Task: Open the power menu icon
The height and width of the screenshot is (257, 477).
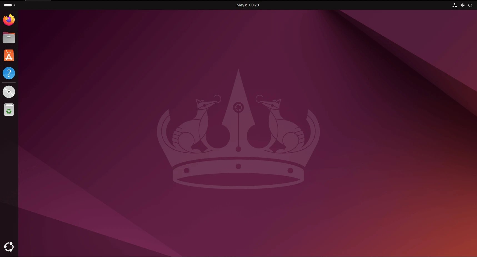Action: pyautogui.click(x=470, y=5)
